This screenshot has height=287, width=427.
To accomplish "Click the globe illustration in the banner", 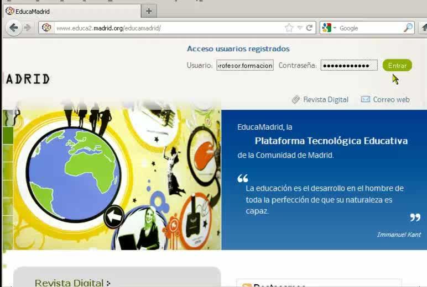I will click(x=74, y=174).
